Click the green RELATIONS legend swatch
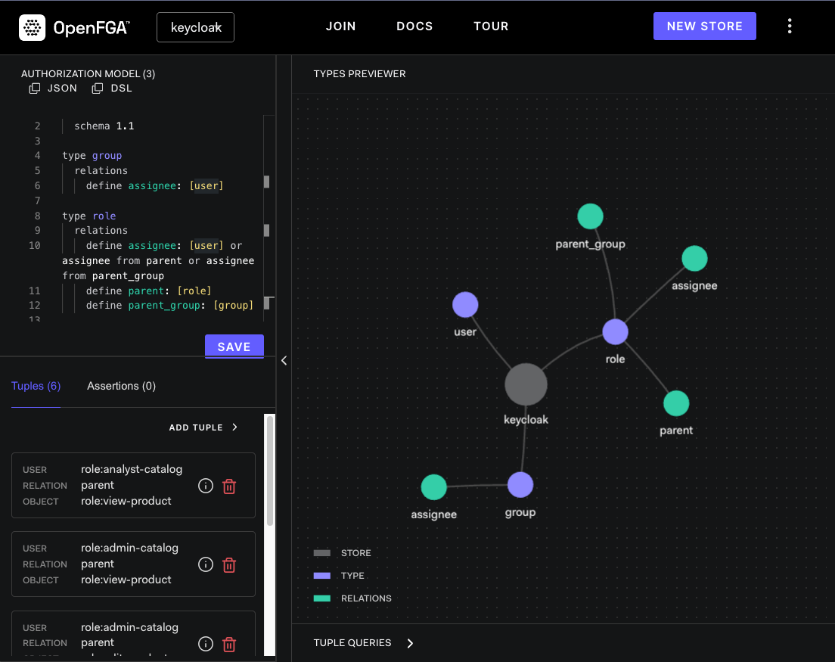Image resolution: width=835 pixels, height=662 pixels. 323,598
